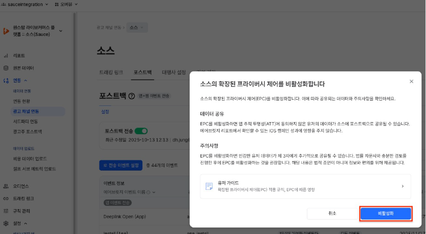Click the 비활성화 confirm button
This screenshot has height=234, width=426.
[x=385, y=213]
